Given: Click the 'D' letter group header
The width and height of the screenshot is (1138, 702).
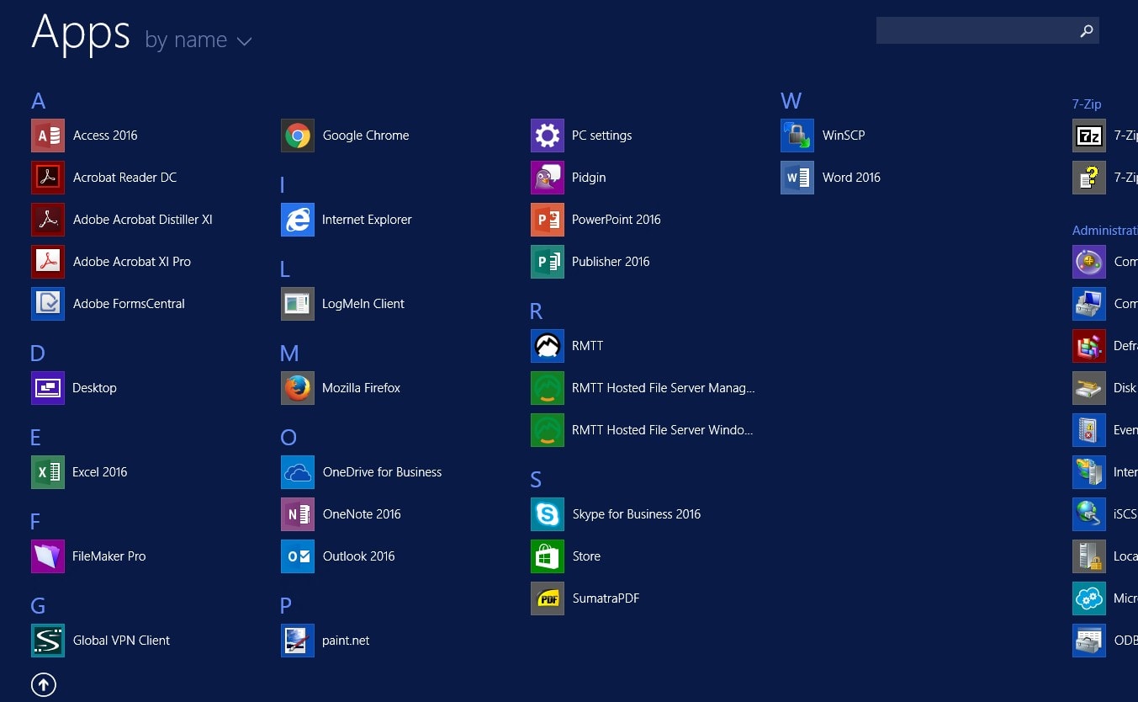Looking at the screenshot, I should point(38,354).
